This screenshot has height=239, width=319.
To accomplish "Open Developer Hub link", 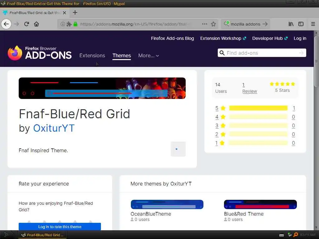I will [270, 38].
